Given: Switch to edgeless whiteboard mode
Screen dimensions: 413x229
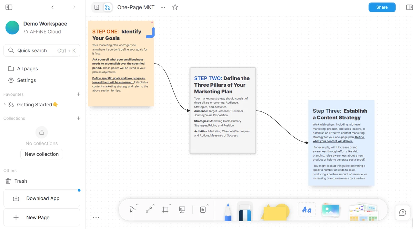Looking at the screenshot, I should click(108, 7).
